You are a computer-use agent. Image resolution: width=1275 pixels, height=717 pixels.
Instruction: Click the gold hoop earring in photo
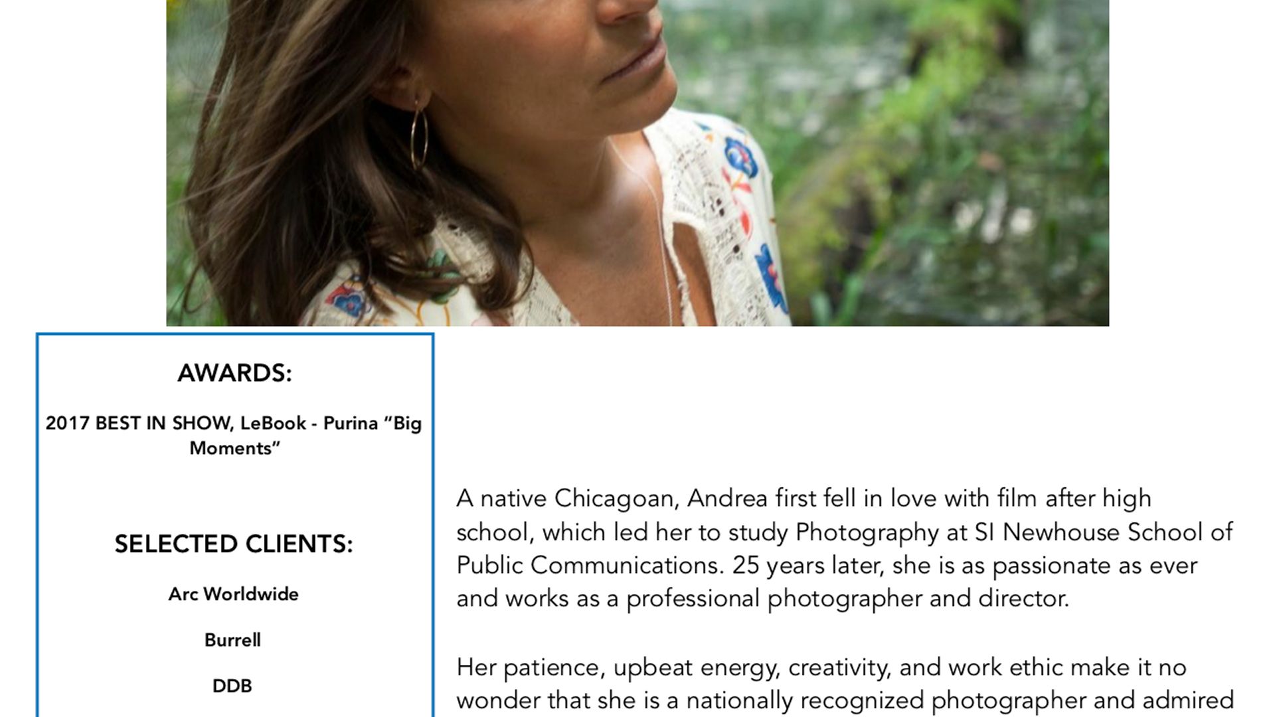pos(419,138)
